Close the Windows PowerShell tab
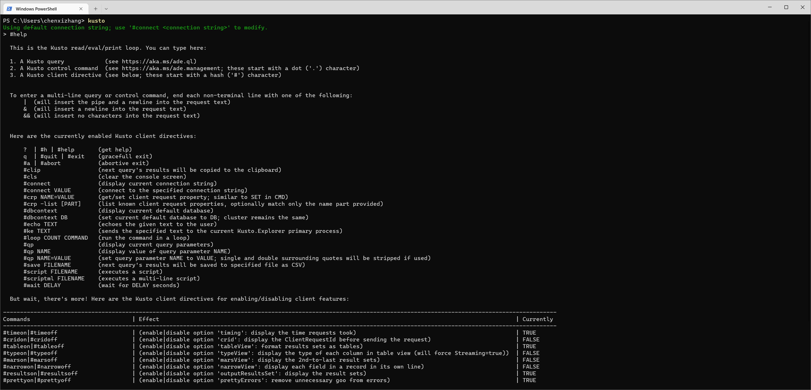 (81, 9)
